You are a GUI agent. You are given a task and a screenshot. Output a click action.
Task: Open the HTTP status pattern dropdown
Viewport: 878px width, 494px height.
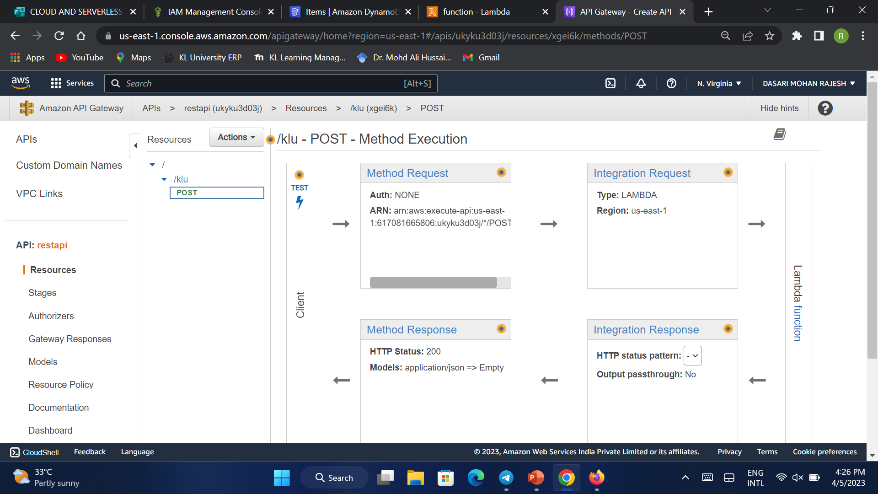pyautogui.click(x=692, y=356)
